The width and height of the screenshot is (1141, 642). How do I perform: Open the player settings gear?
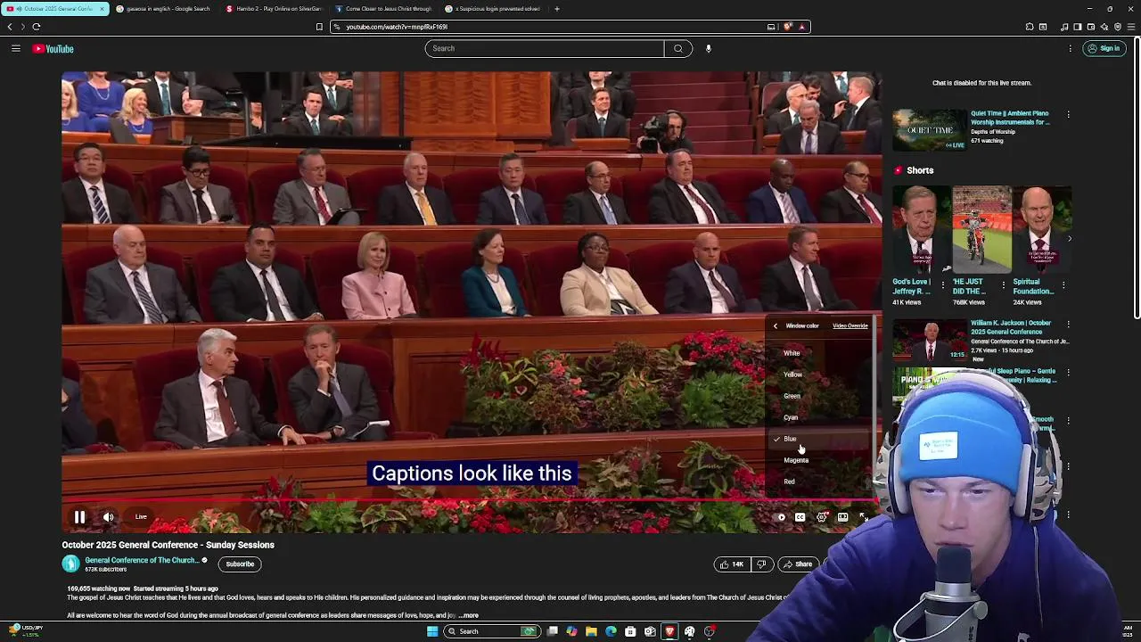822,517
